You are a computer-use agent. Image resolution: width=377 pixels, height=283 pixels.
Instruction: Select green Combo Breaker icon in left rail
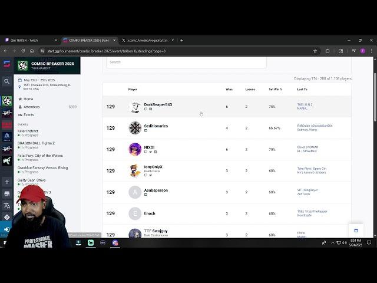point(6,101)
